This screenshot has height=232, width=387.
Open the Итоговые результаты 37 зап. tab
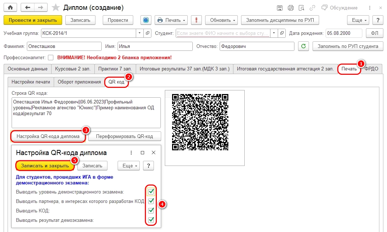[x=184, y=69]
